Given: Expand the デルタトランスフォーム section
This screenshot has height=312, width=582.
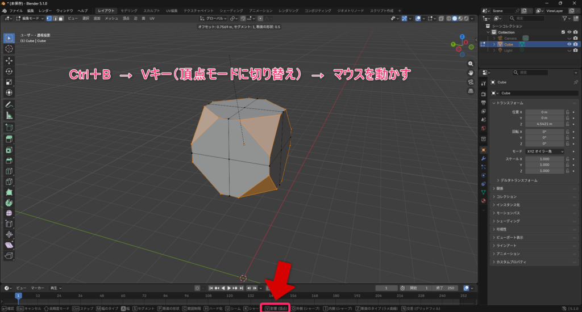Looking at the screenshot, I should (518, 180).
